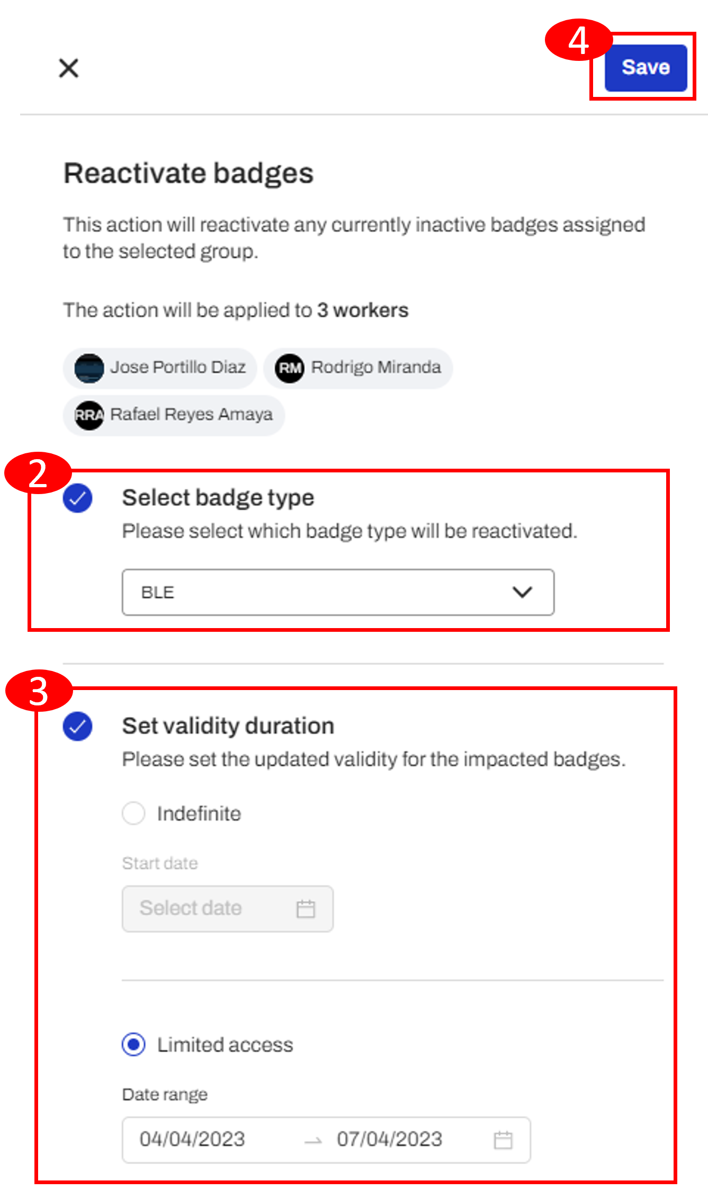This screenshot has height=1199, width=708.
Task: Click Jose Portillo Diaz's avatar photo
Action: [x=89, y=368]
